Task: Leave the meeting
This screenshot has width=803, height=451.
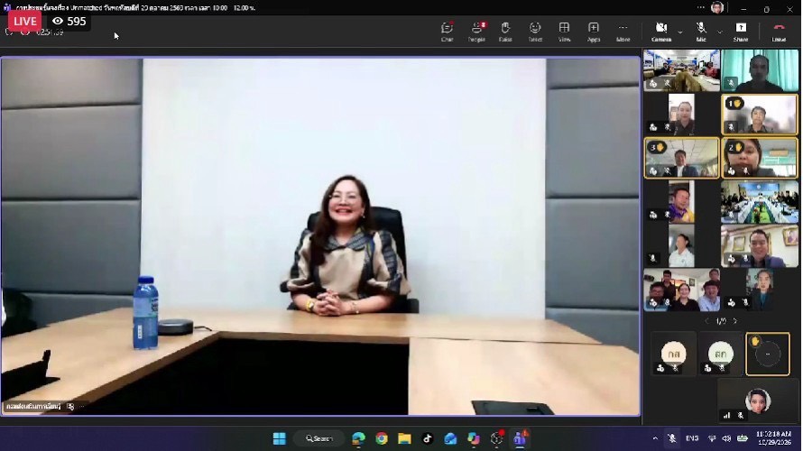Action: [x=779, y=32]
